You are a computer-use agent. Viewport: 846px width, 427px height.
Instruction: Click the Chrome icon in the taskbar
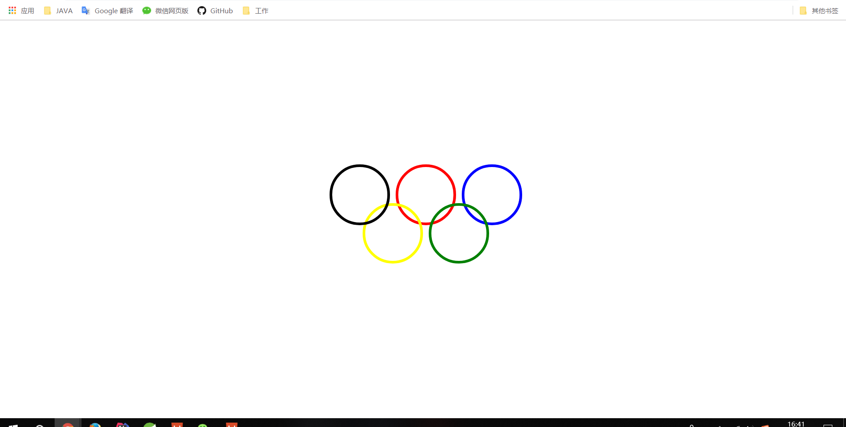tap(68, 424)
